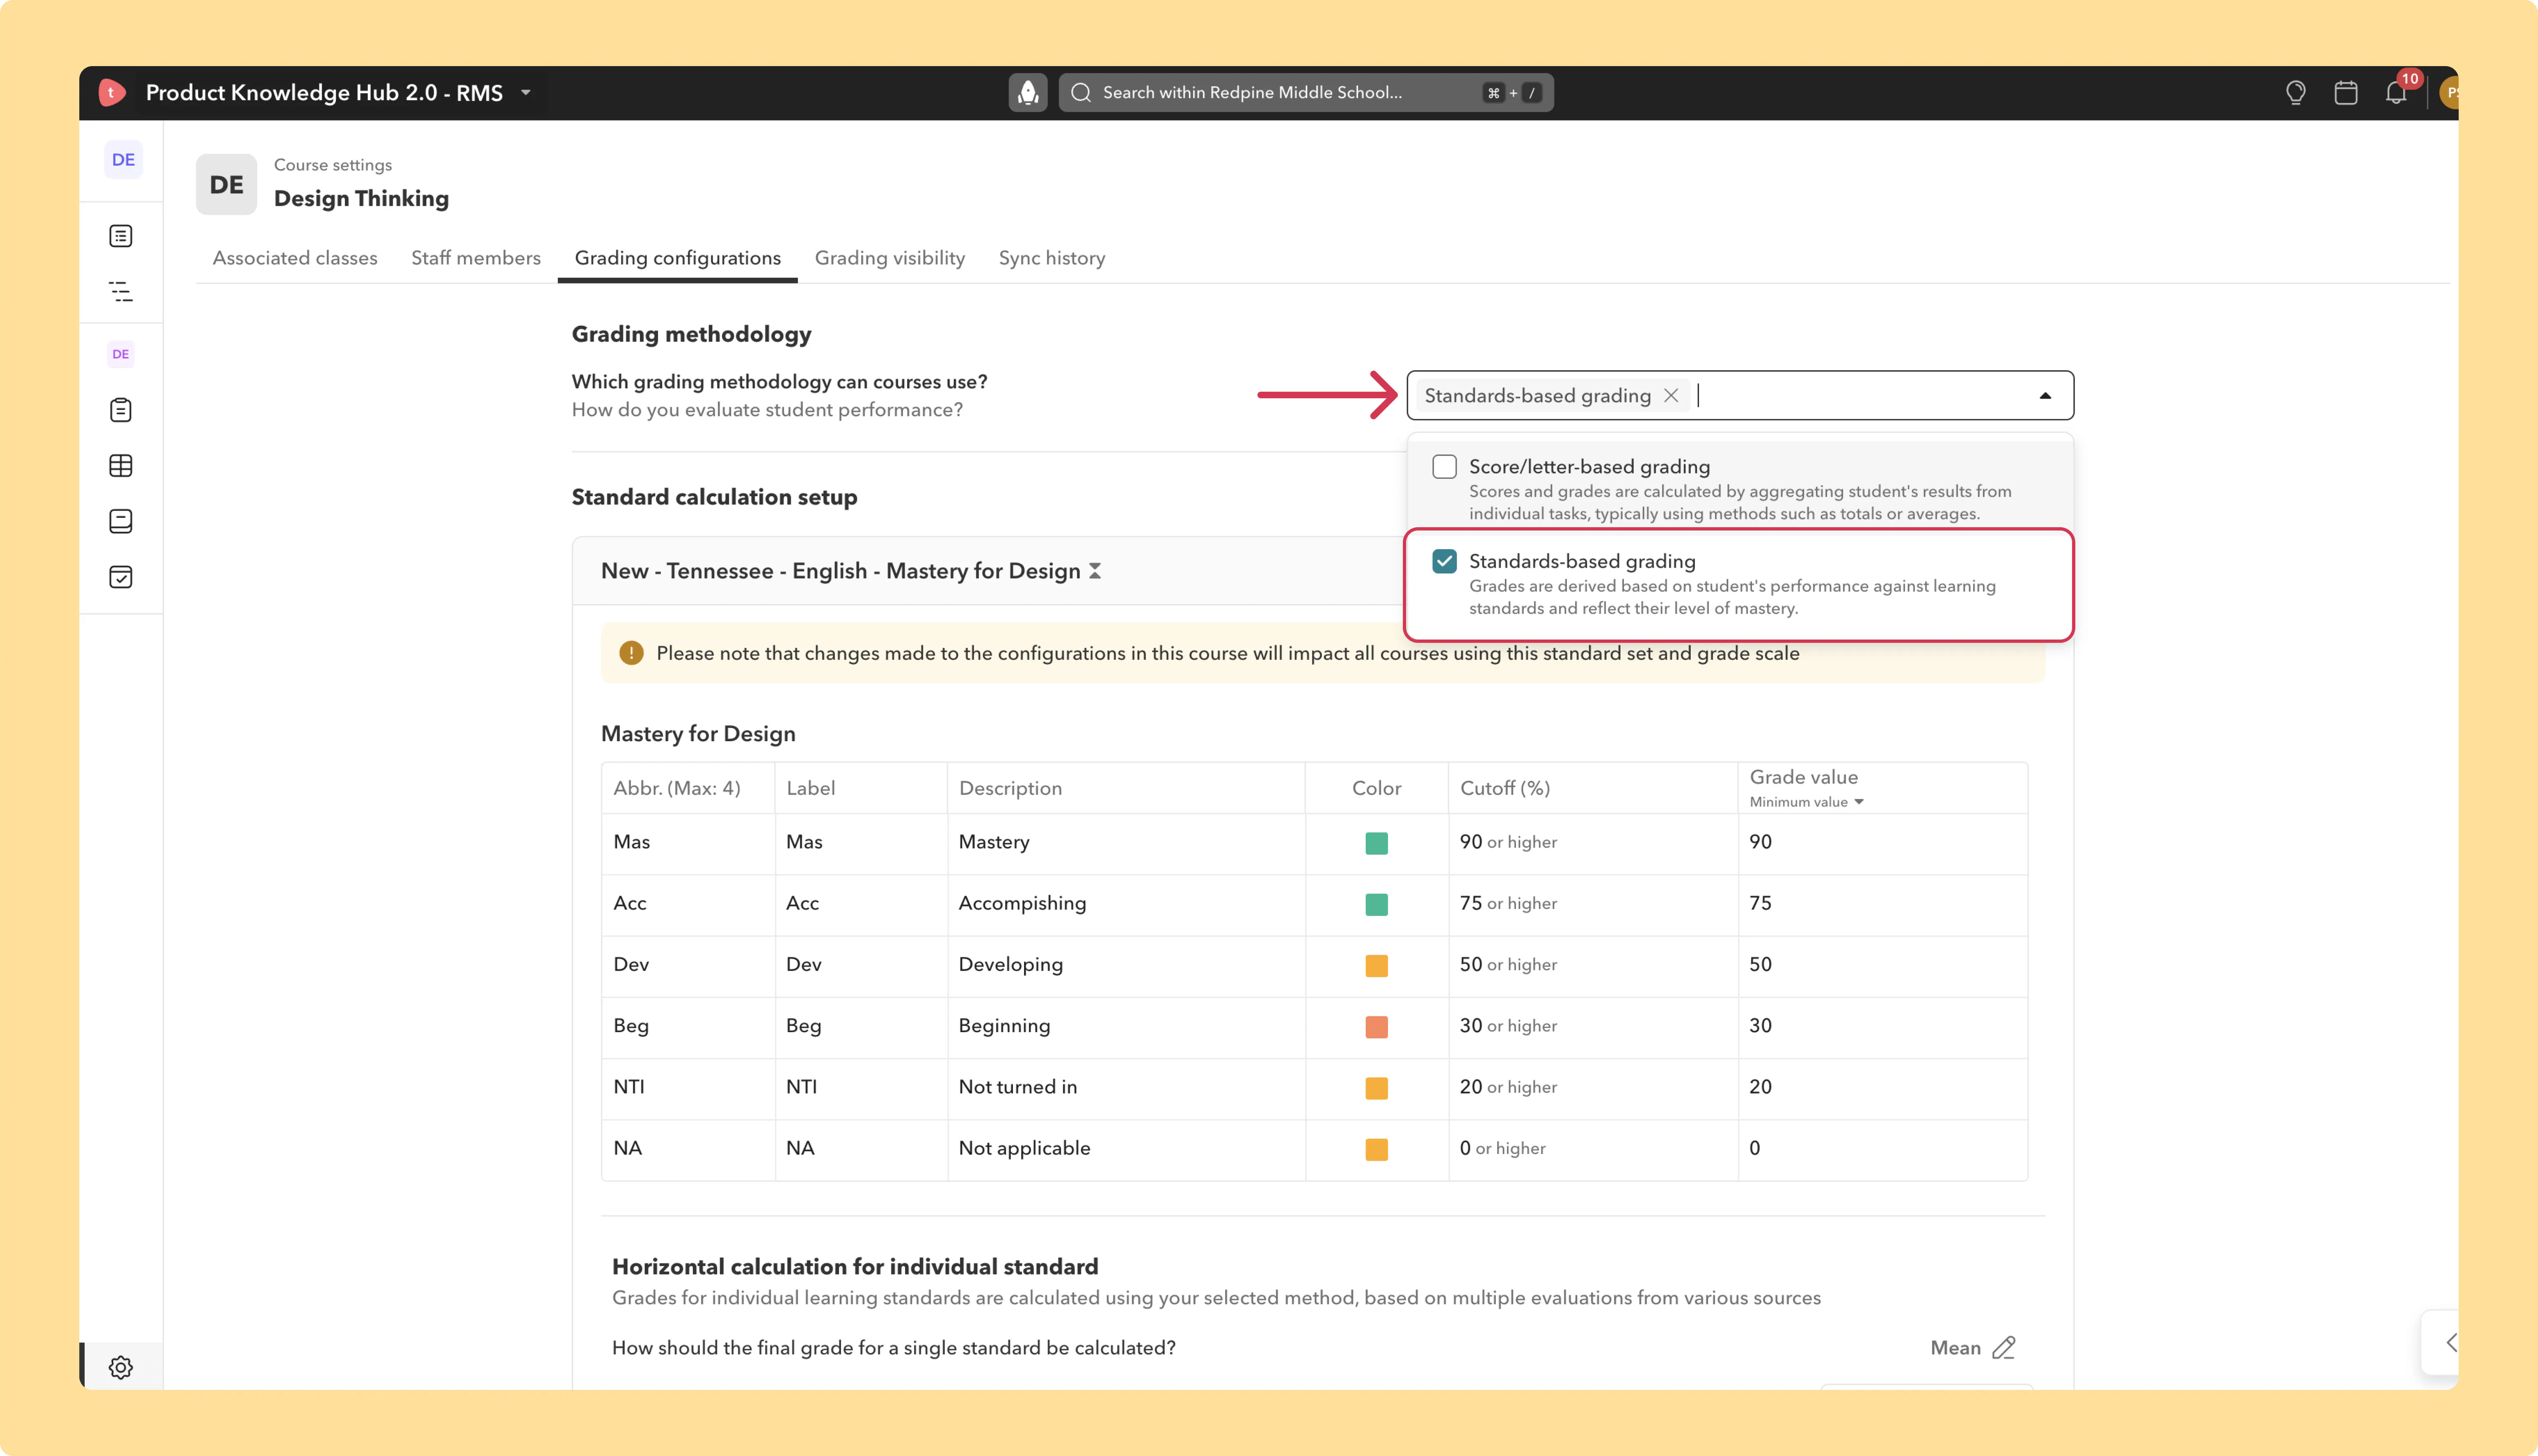
Task: Collapse the grading methodology dropdown caret
Action: coord(2044,396)
